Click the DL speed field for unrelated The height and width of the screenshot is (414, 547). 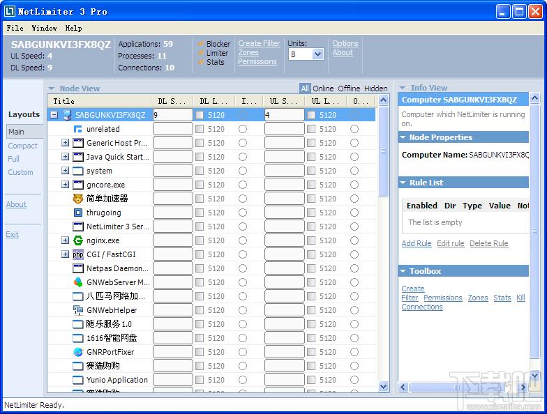[173, 129]
